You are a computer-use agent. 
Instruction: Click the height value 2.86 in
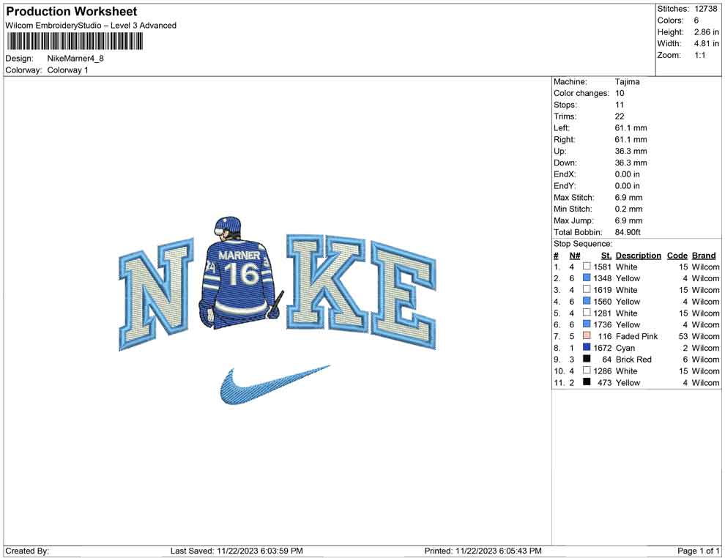pyautogui.click(x=706, y=32)
